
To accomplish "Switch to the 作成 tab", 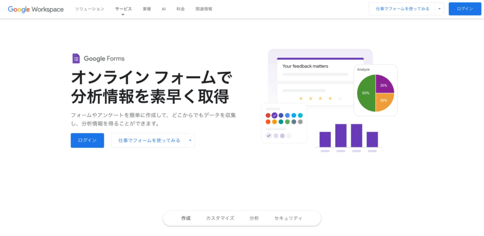I will click(x=186, y=218).
